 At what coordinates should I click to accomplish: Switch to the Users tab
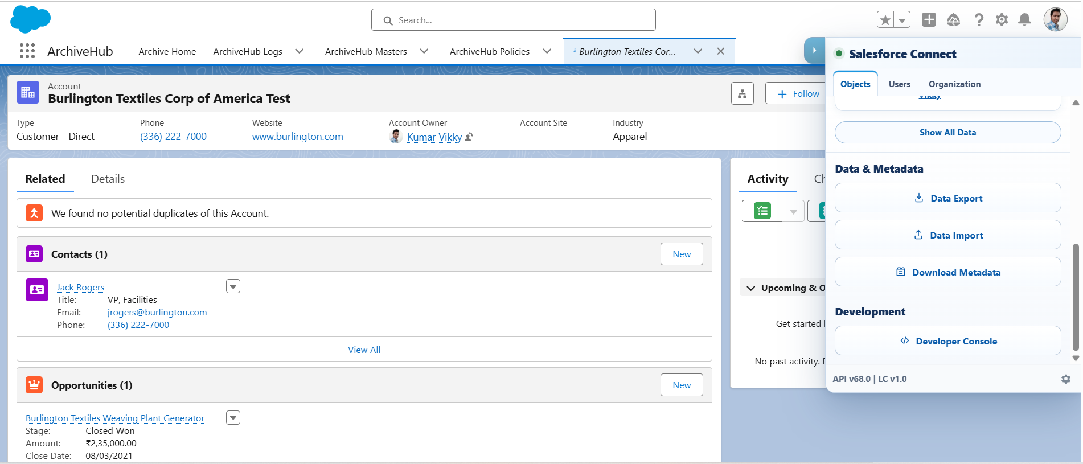pyautogui.click(x=900, y=84)
